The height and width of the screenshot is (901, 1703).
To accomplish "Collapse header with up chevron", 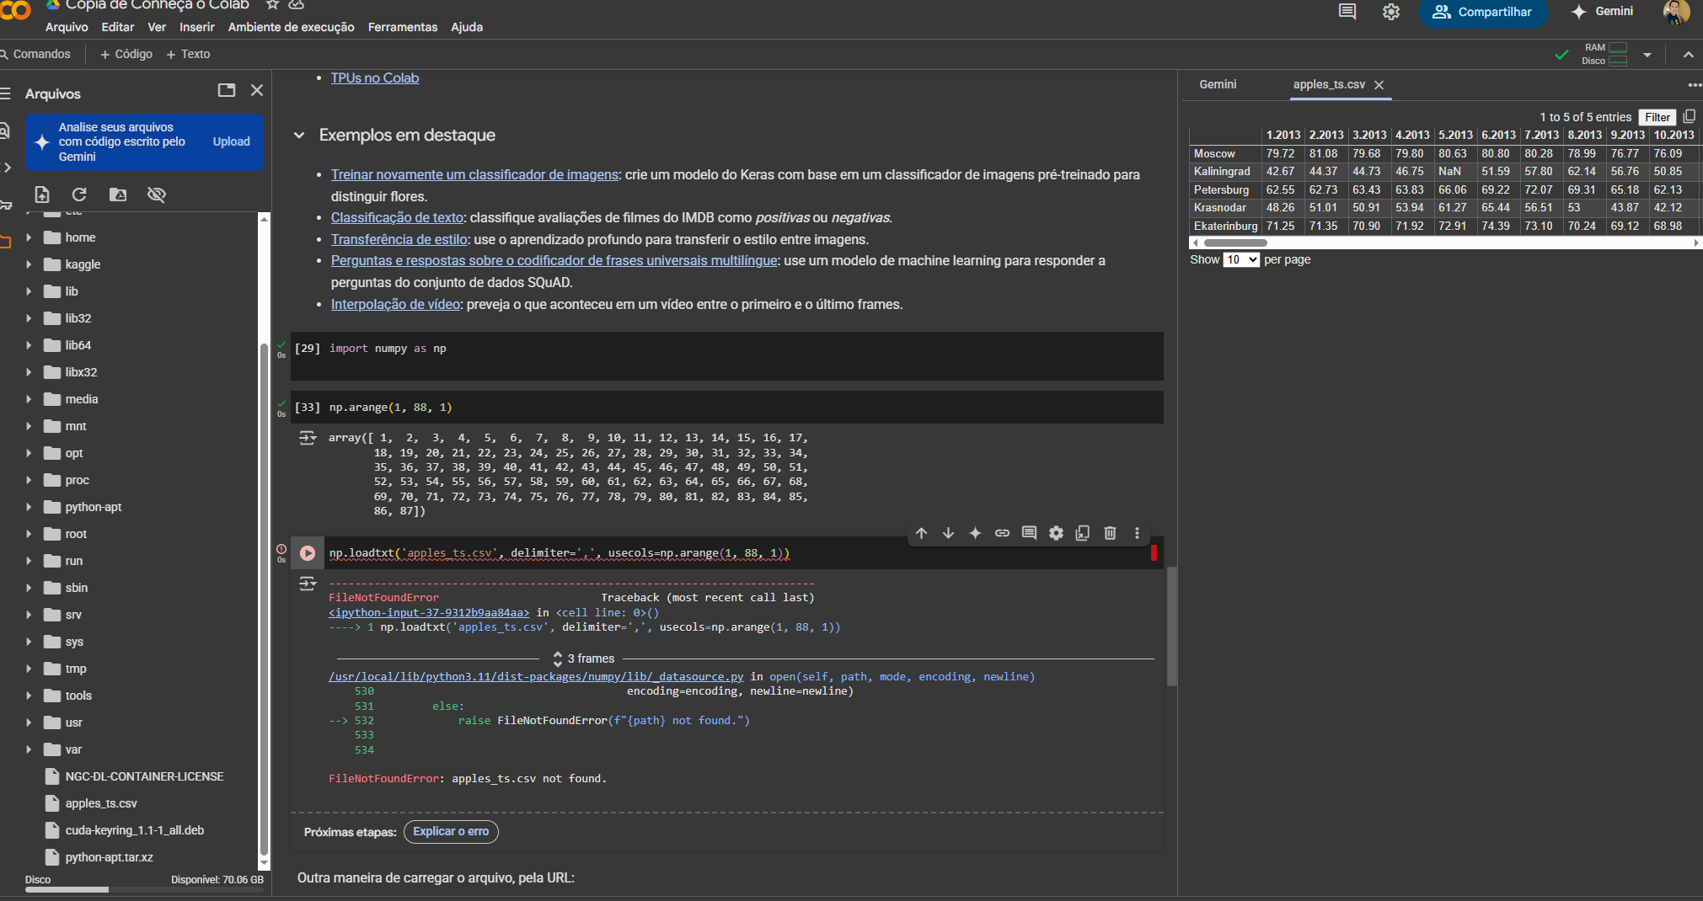I will click(x=1688, y=55).
